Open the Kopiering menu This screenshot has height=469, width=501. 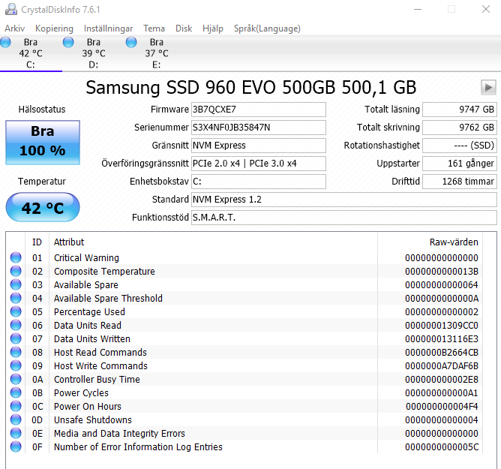pyautogui.click(x=54, y=29)
